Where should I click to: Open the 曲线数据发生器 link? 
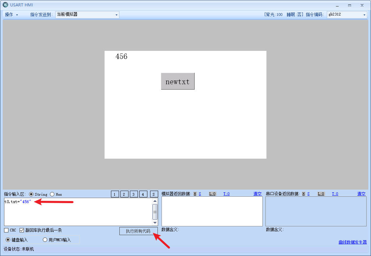(352, 242)
